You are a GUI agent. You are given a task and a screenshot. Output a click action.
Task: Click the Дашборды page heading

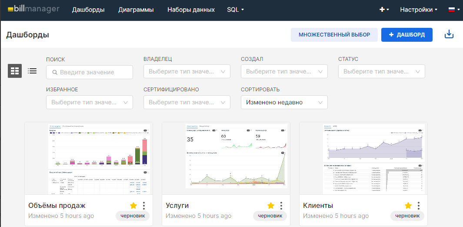27,35
